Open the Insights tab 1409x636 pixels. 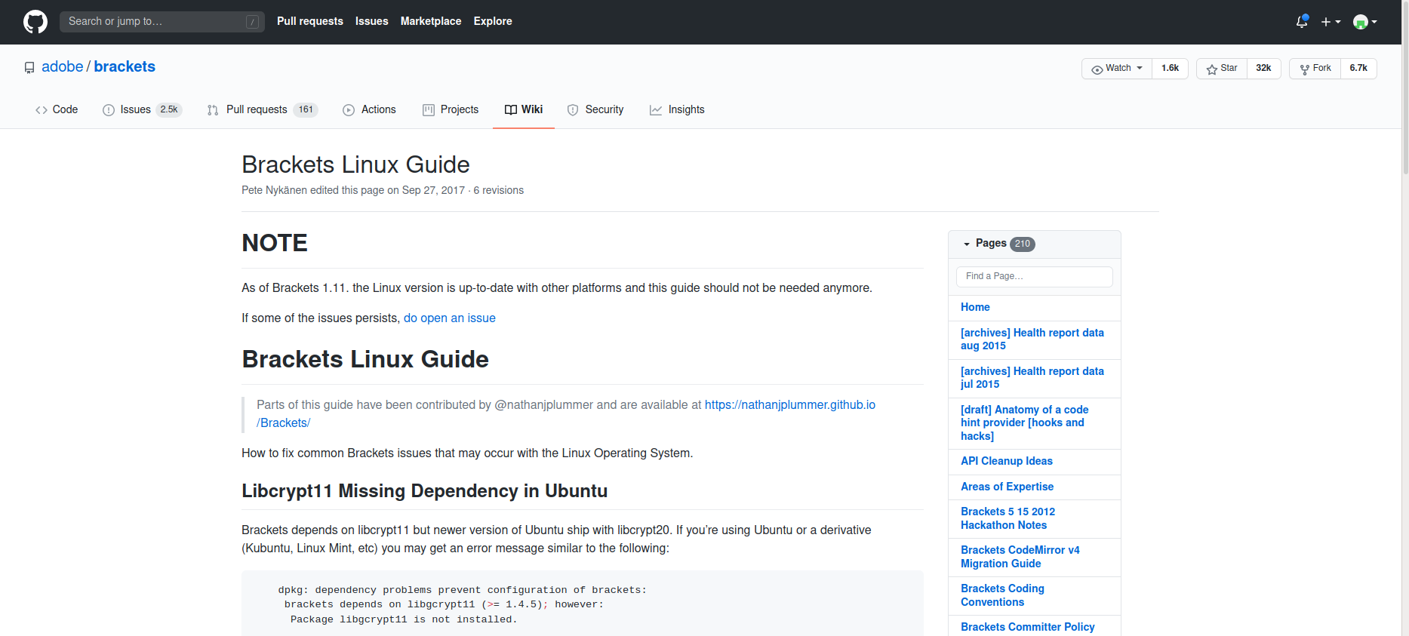pos(677,110)
